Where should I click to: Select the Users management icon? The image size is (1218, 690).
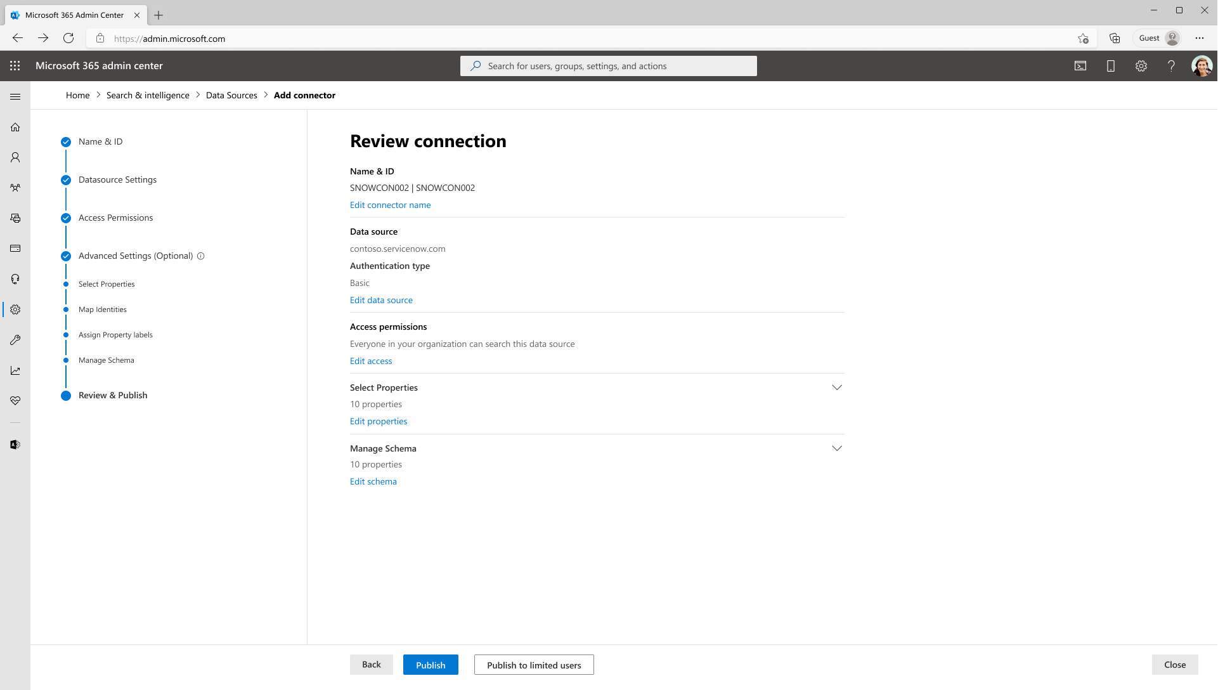(x=15, y=157)
